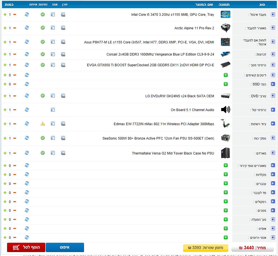Screen dimensions: 278x256
Task: Increase quantity of EVGA GTX650 graphics card
Action: tap(5, 65)
